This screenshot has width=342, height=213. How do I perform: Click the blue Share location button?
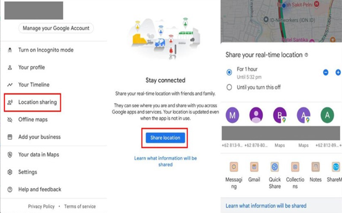pyautogui.click(x=165, y=138)
